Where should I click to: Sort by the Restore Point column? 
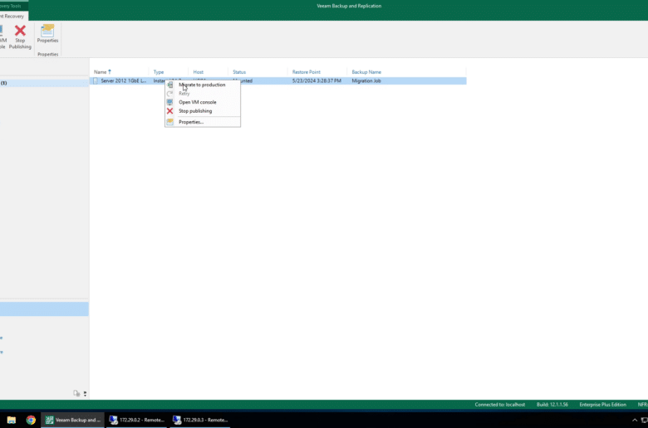307,72
